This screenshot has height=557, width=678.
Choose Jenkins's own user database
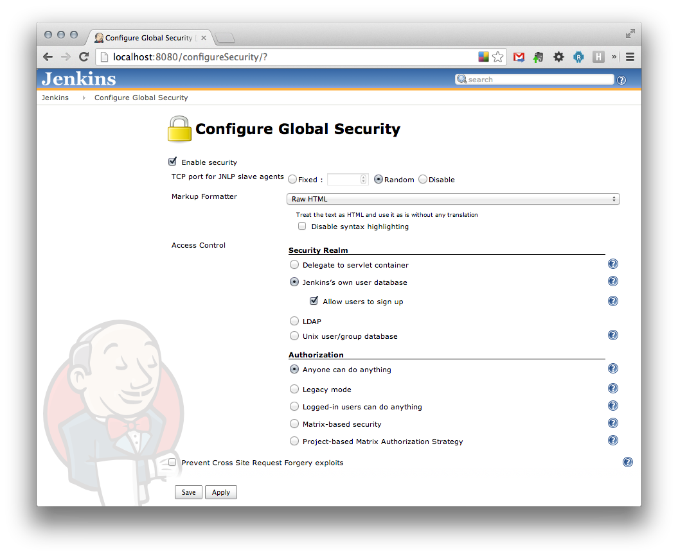(294, 282)
